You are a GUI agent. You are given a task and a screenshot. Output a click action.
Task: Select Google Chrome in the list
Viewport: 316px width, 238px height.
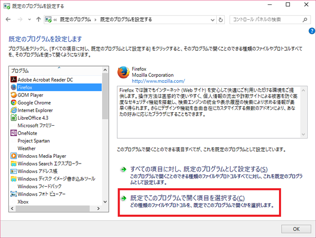pos(34,102)
